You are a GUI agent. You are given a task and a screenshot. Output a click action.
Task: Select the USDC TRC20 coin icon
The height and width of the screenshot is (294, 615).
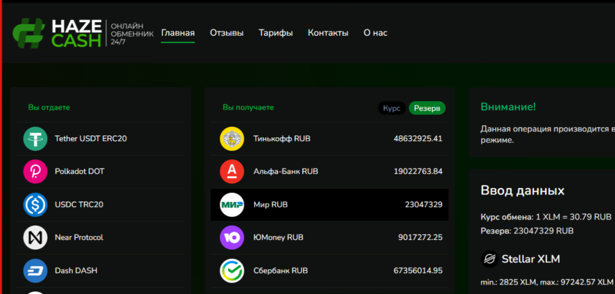(x=34, y=204)
